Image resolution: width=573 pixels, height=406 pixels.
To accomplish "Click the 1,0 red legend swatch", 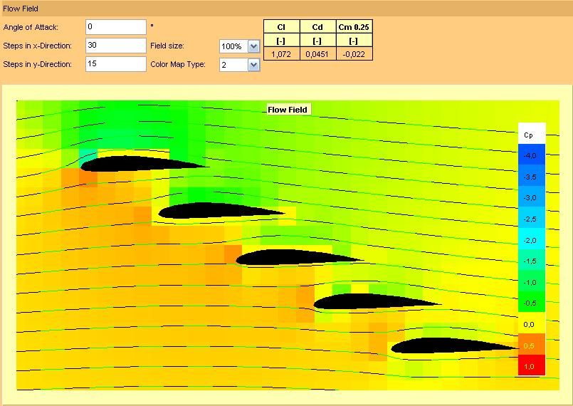I will pyautogui.click(x=532, y=365).
